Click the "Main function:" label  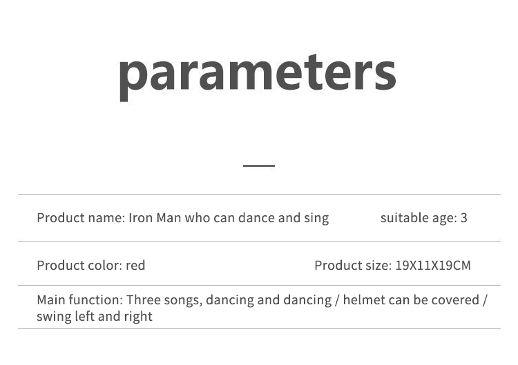[x=79, y=300]
